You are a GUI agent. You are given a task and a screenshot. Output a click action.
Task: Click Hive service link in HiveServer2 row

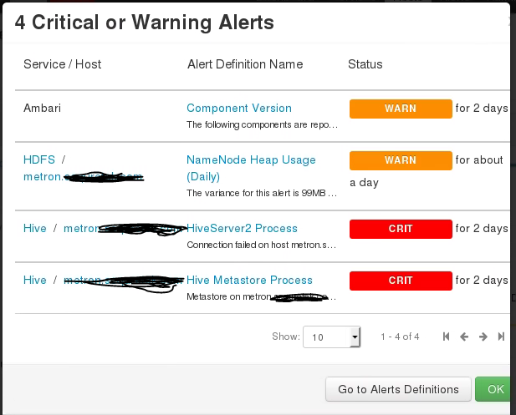[35, 228]
